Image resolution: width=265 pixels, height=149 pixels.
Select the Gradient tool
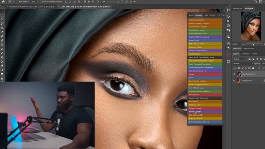coord(2,70)
